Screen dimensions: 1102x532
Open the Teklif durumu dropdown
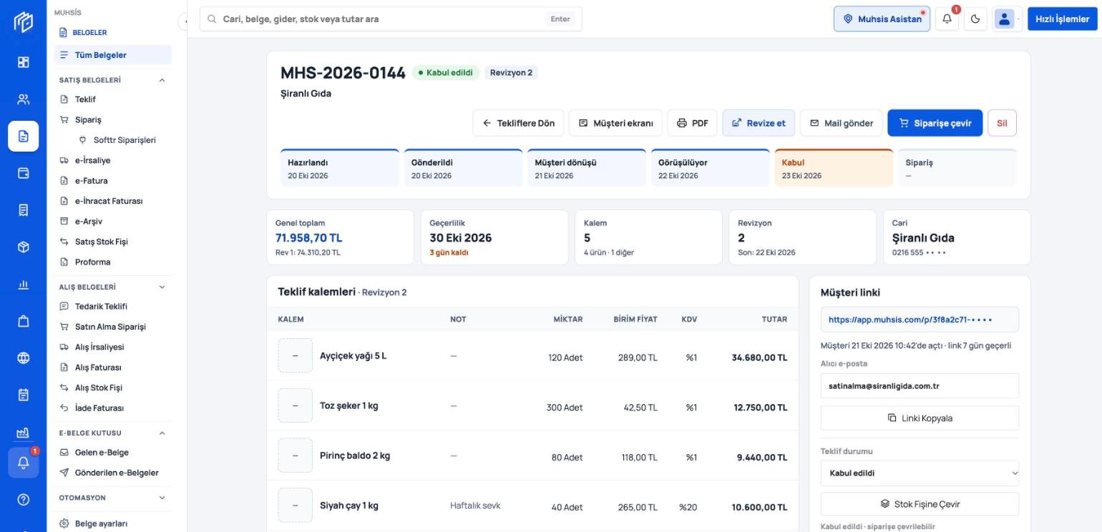pos(920,473)
